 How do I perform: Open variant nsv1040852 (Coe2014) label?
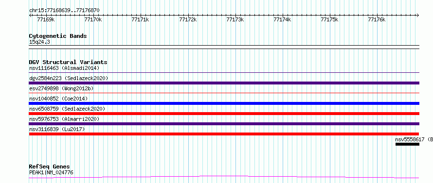click(58, 99)
